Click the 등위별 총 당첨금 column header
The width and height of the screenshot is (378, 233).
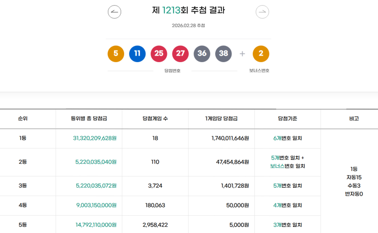click(89, 119)
